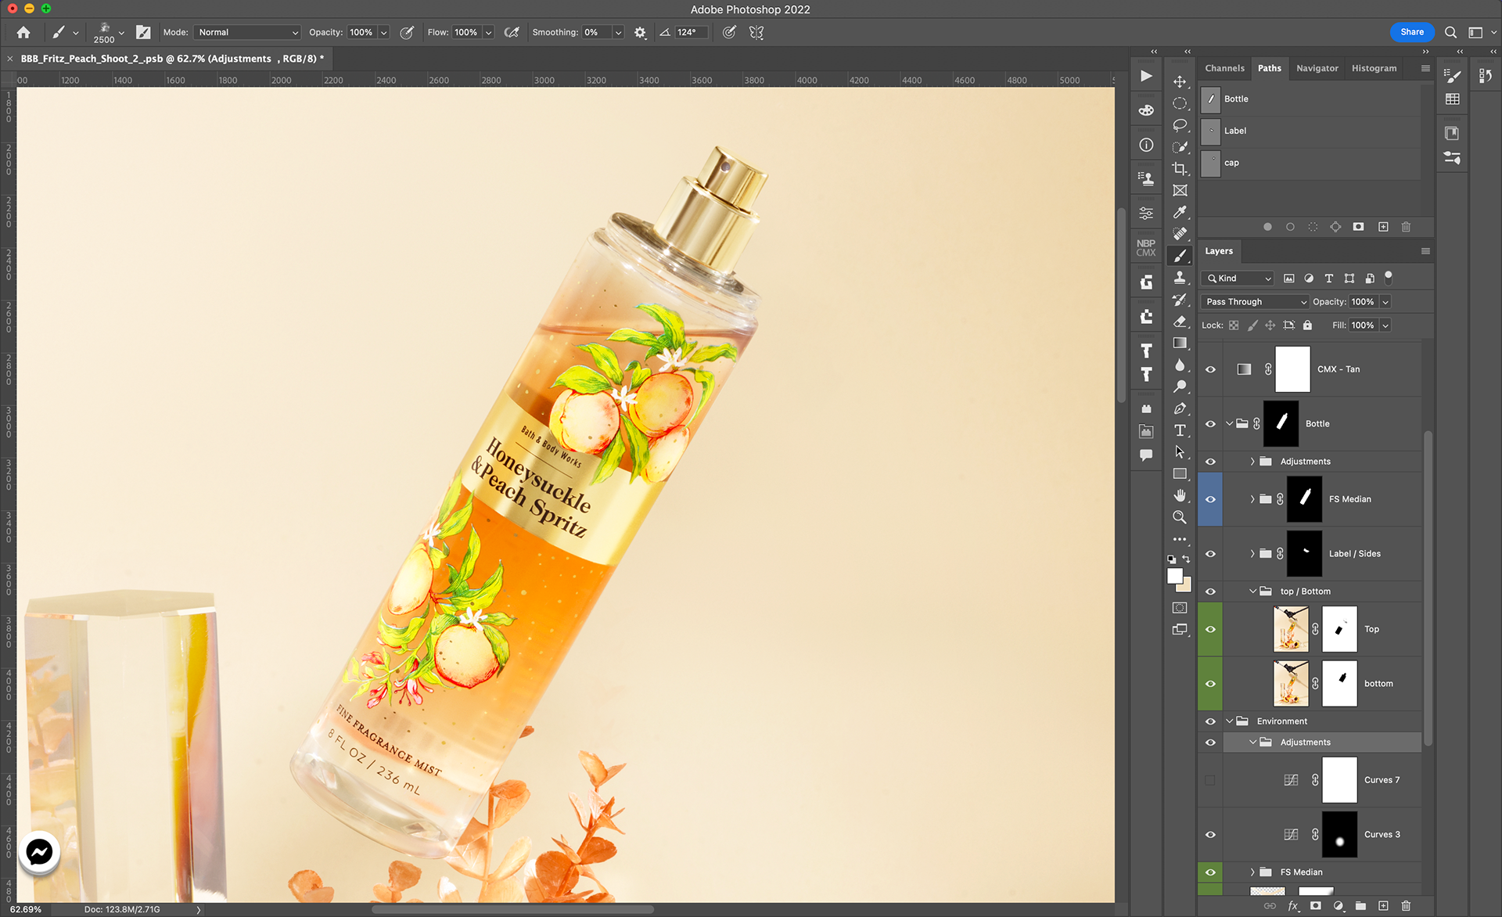
Task: Show the Curves 7 layer
Action: click(x=1210, y=780)
